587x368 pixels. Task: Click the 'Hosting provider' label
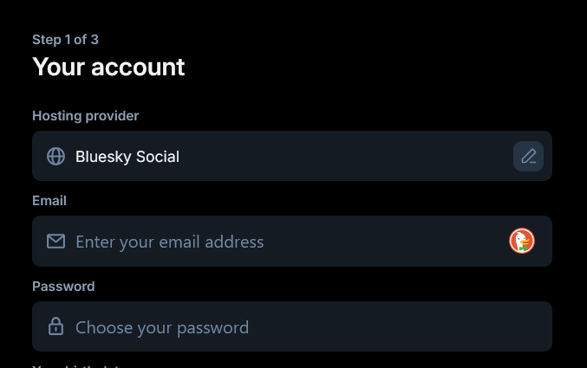(x=85, y=116)
